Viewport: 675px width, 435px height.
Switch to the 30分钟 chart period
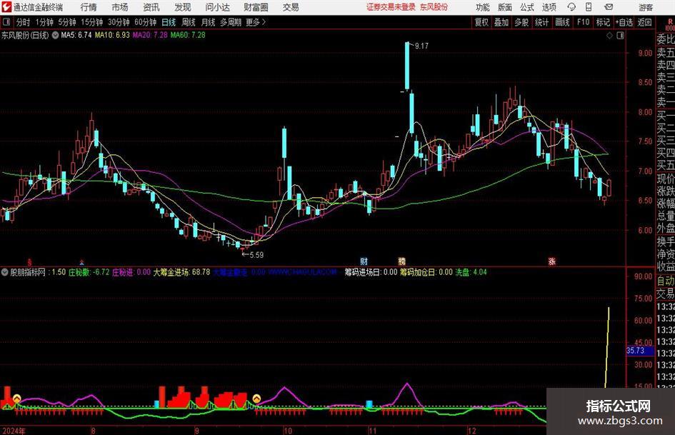click(x=119, y=22)
